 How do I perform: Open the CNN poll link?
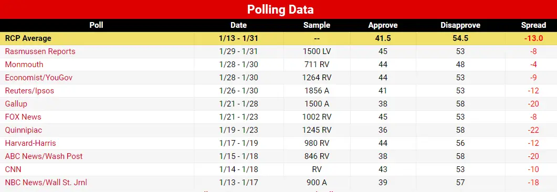pyautogui.click(x=13, y=169)
